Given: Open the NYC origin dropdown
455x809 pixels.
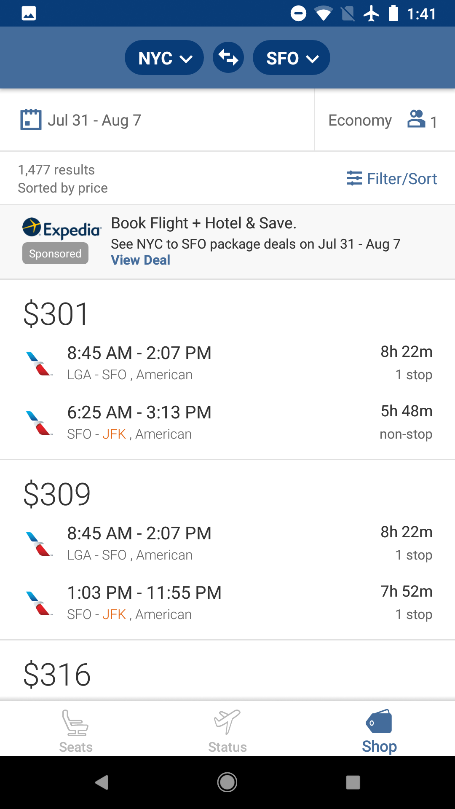Looking at the screenshot, I should click(164, 58).
